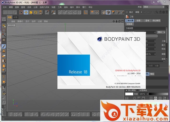Click viewport zoom (up-down arrow) icon
170x122 pixels.
click(117, 21)
